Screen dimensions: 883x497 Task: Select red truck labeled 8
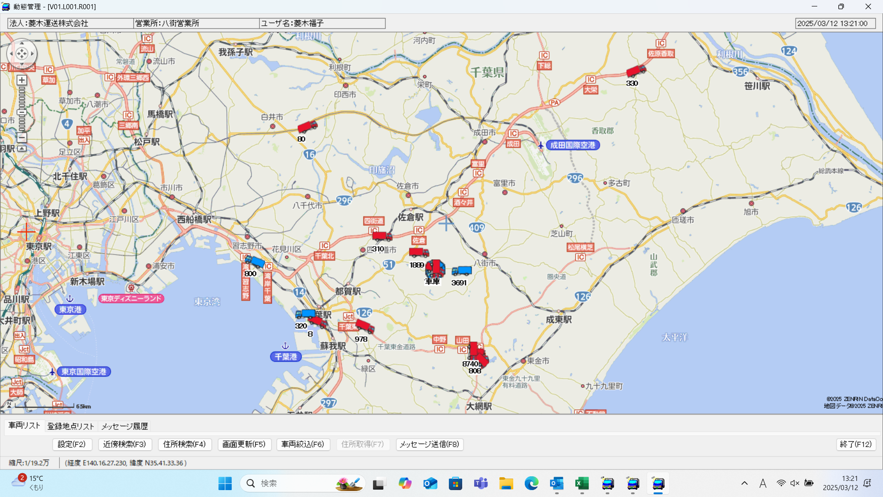318,322
